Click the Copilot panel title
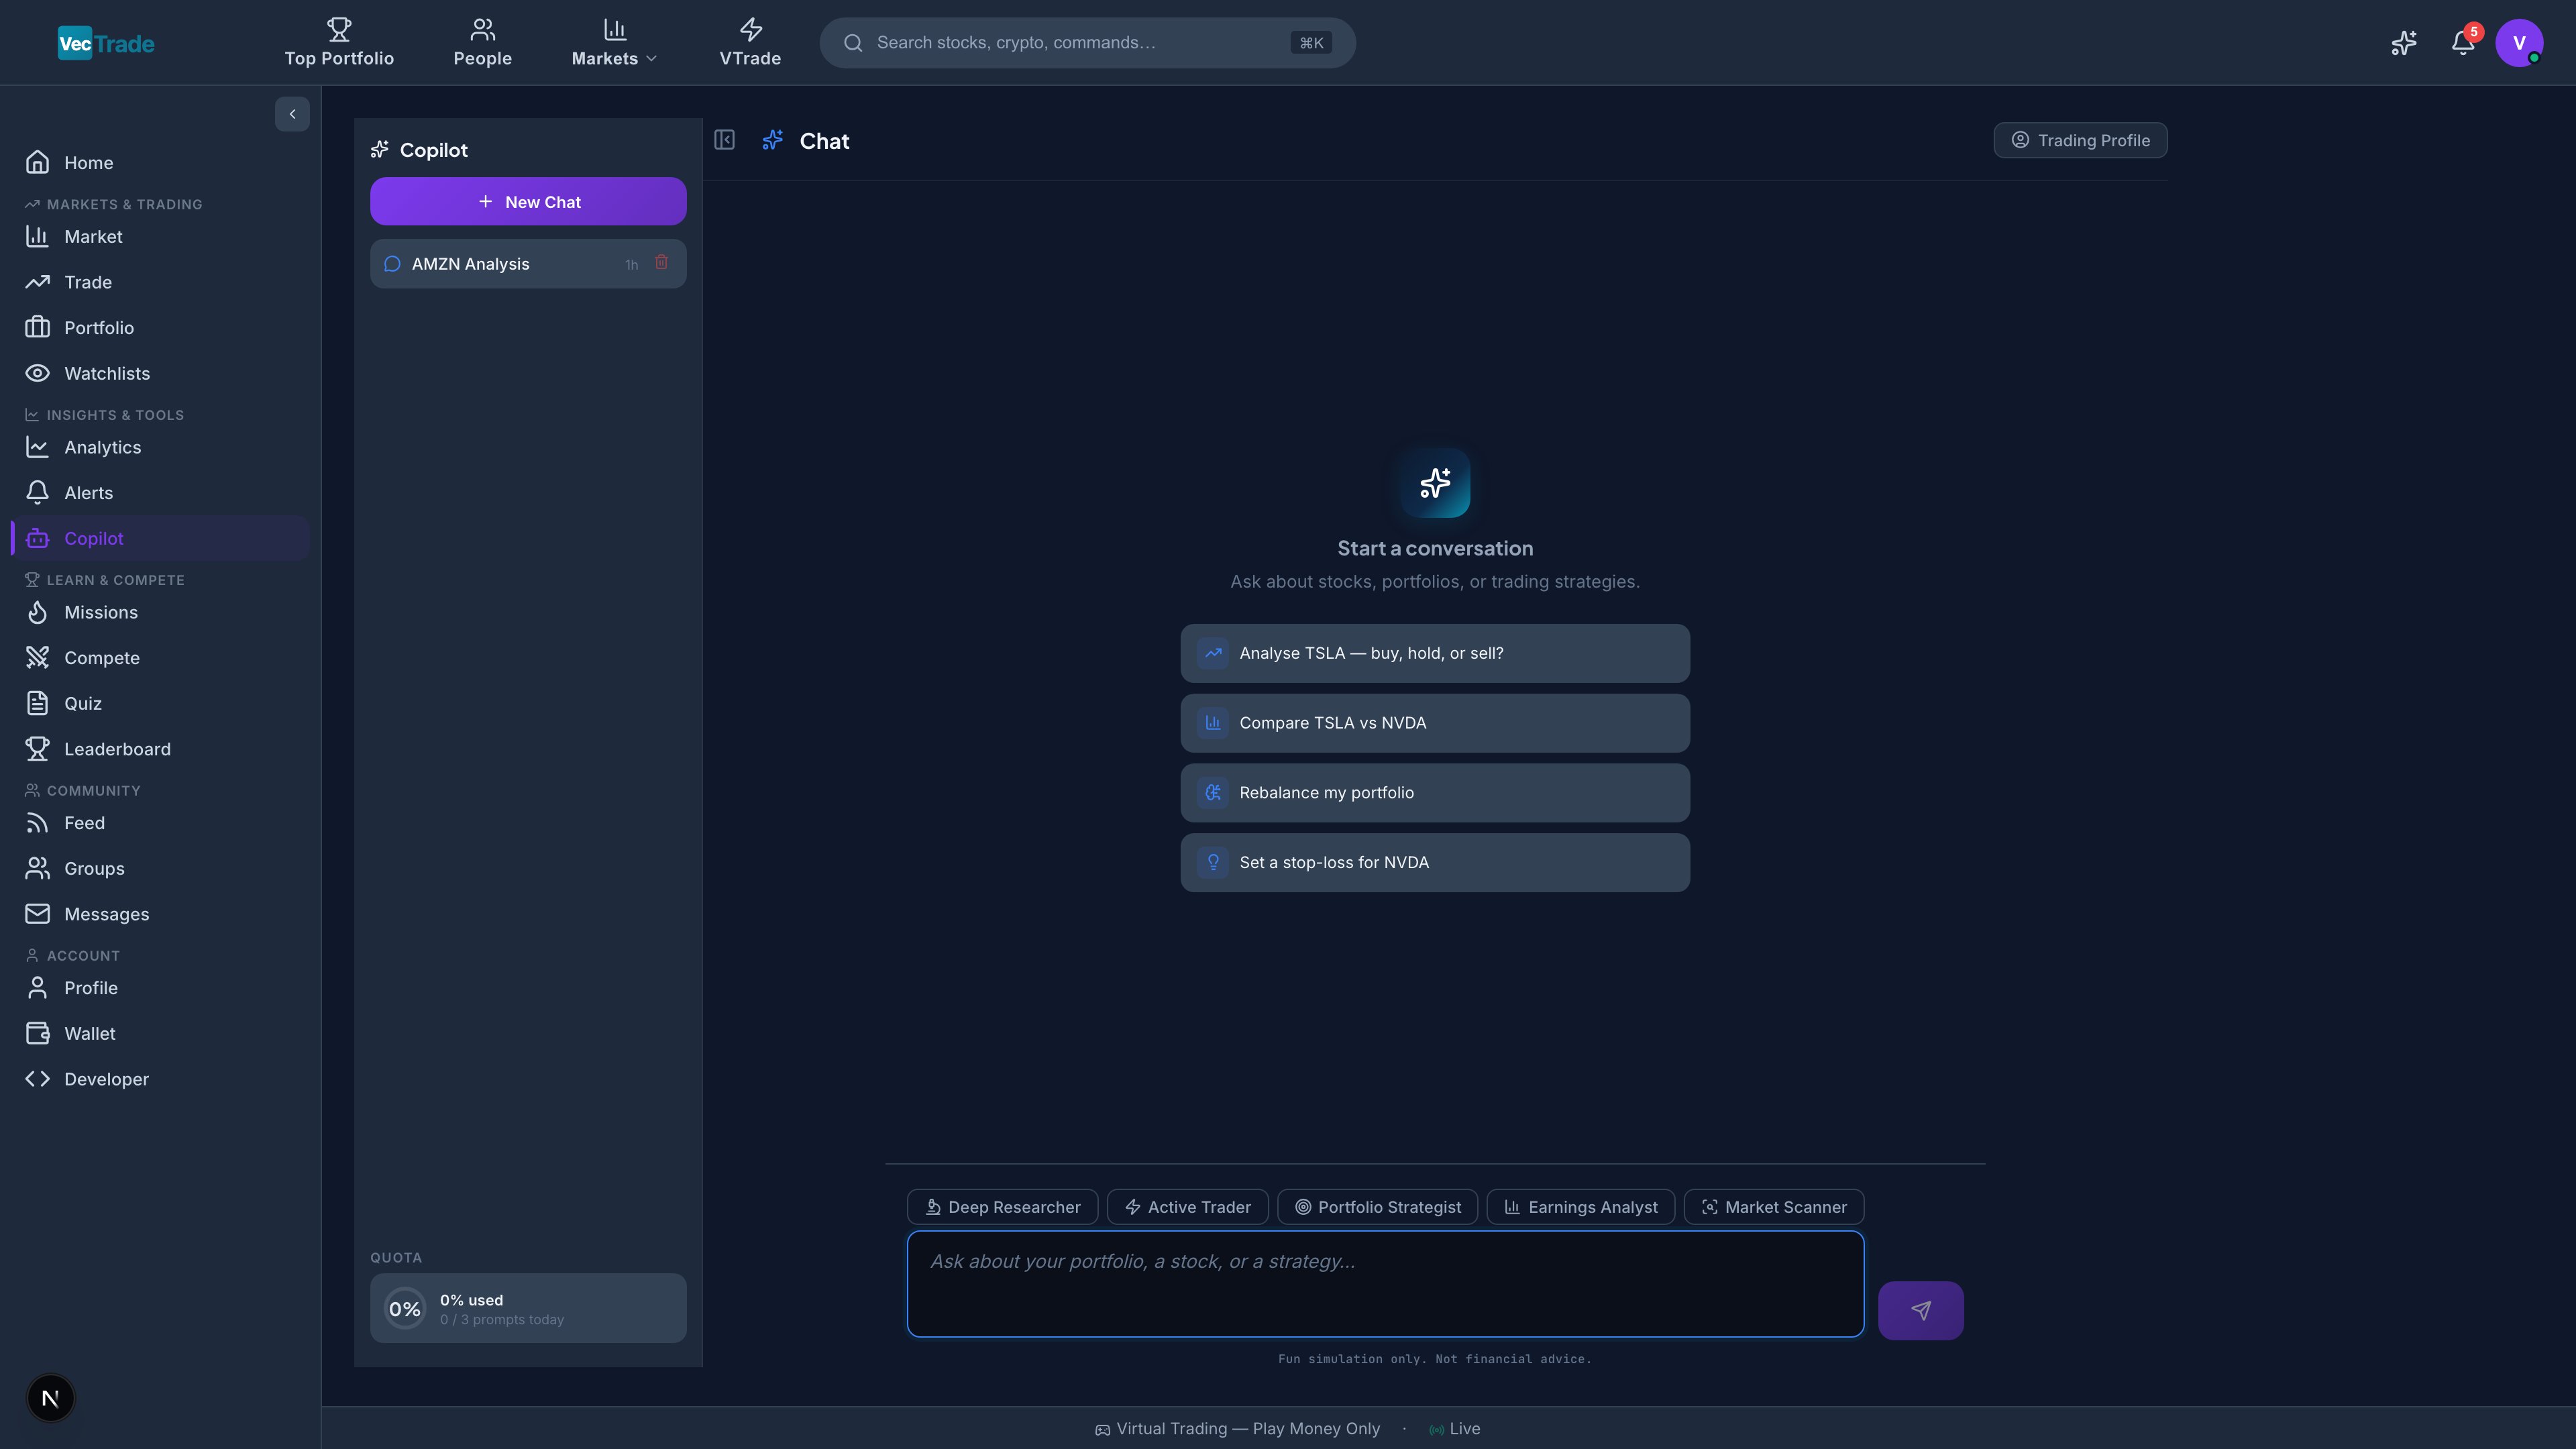Image resolution: width=2576 pixels, height=1449 pixels. 419,150
